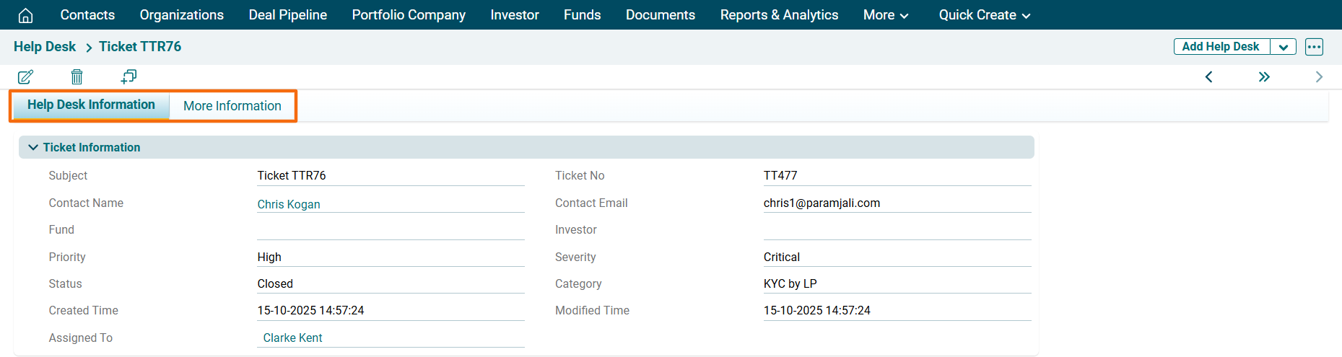1342x357 pixels.
Task: Click the Home icon in navigation bar
Action: click(x=25, y=15)
